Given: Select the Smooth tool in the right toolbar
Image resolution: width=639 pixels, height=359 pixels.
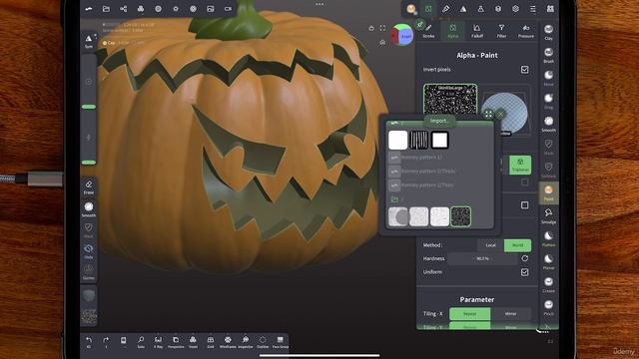Looking at the screenshot, I should [548, 124].
